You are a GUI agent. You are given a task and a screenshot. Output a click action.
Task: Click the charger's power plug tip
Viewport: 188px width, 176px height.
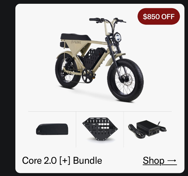click(x=159, y=123)
